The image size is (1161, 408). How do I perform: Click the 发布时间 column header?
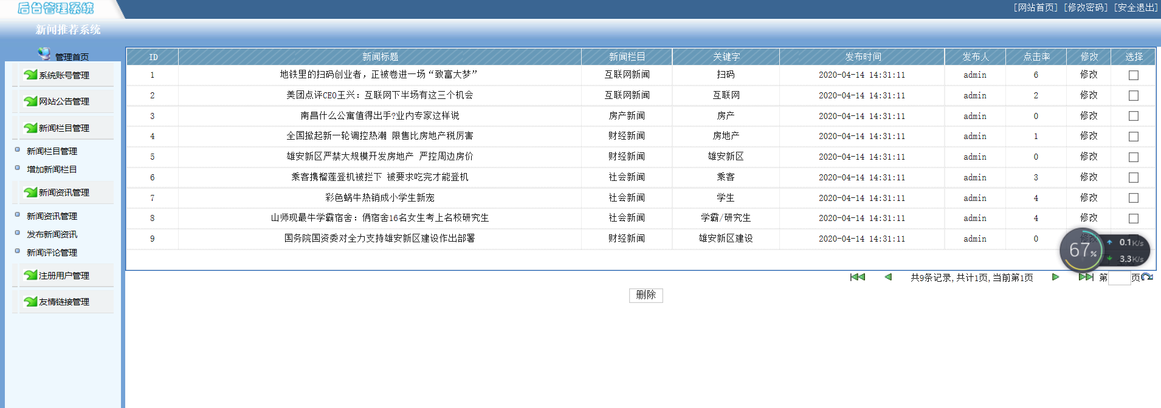863,57
